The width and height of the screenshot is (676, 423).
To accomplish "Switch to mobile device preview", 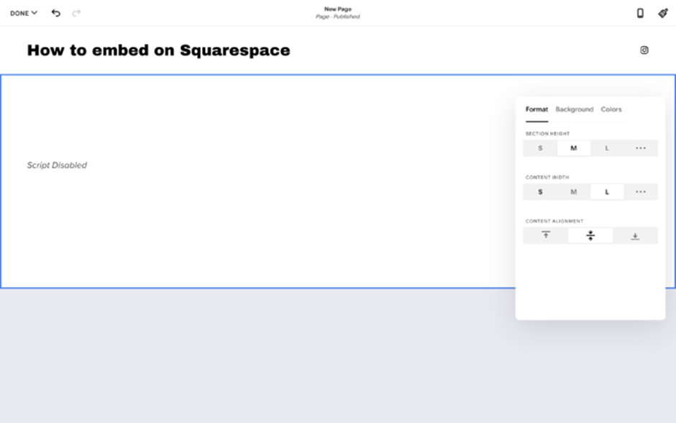I will [640, 14].
